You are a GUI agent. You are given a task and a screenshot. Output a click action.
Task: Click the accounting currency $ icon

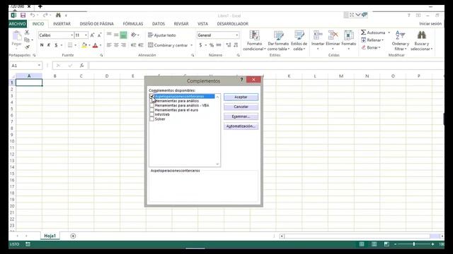(x=200, y=45)
